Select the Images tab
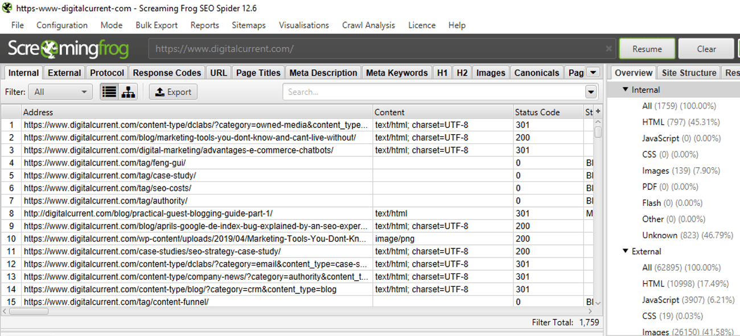 pos(491,73)
